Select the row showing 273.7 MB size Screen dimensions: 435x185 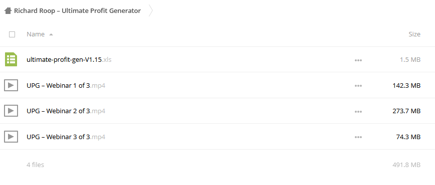click(x=217, y=111)
